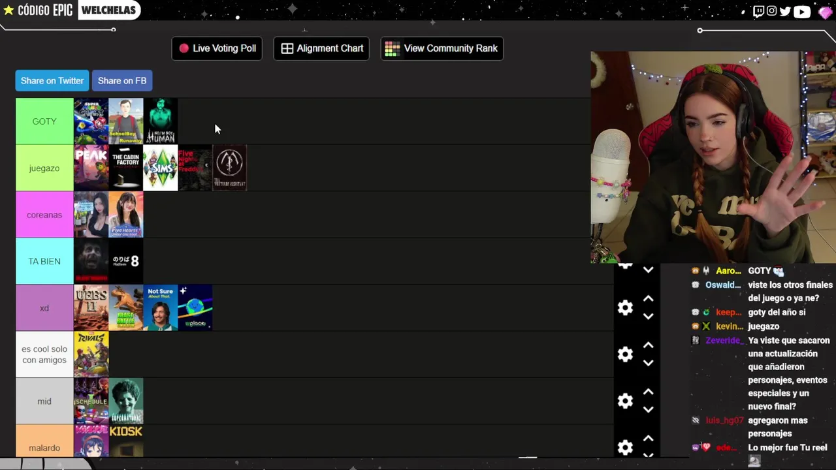Image resolution: width=836 pixels, height=470 pixels.
Task: Move 'es cool solo con amigos' tier down
Action: [x=648, y=363]
